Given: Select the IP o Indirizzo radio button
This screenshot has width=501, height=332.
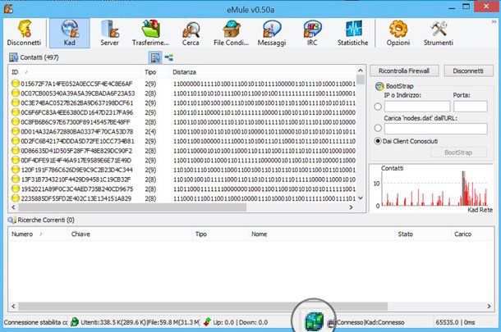Looking at the screenshot, I should (x=378, y=107).
